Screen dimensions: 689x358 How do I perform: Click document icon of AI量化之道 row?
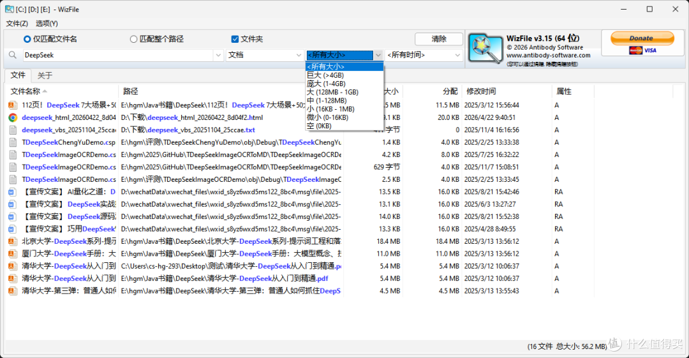13,191
